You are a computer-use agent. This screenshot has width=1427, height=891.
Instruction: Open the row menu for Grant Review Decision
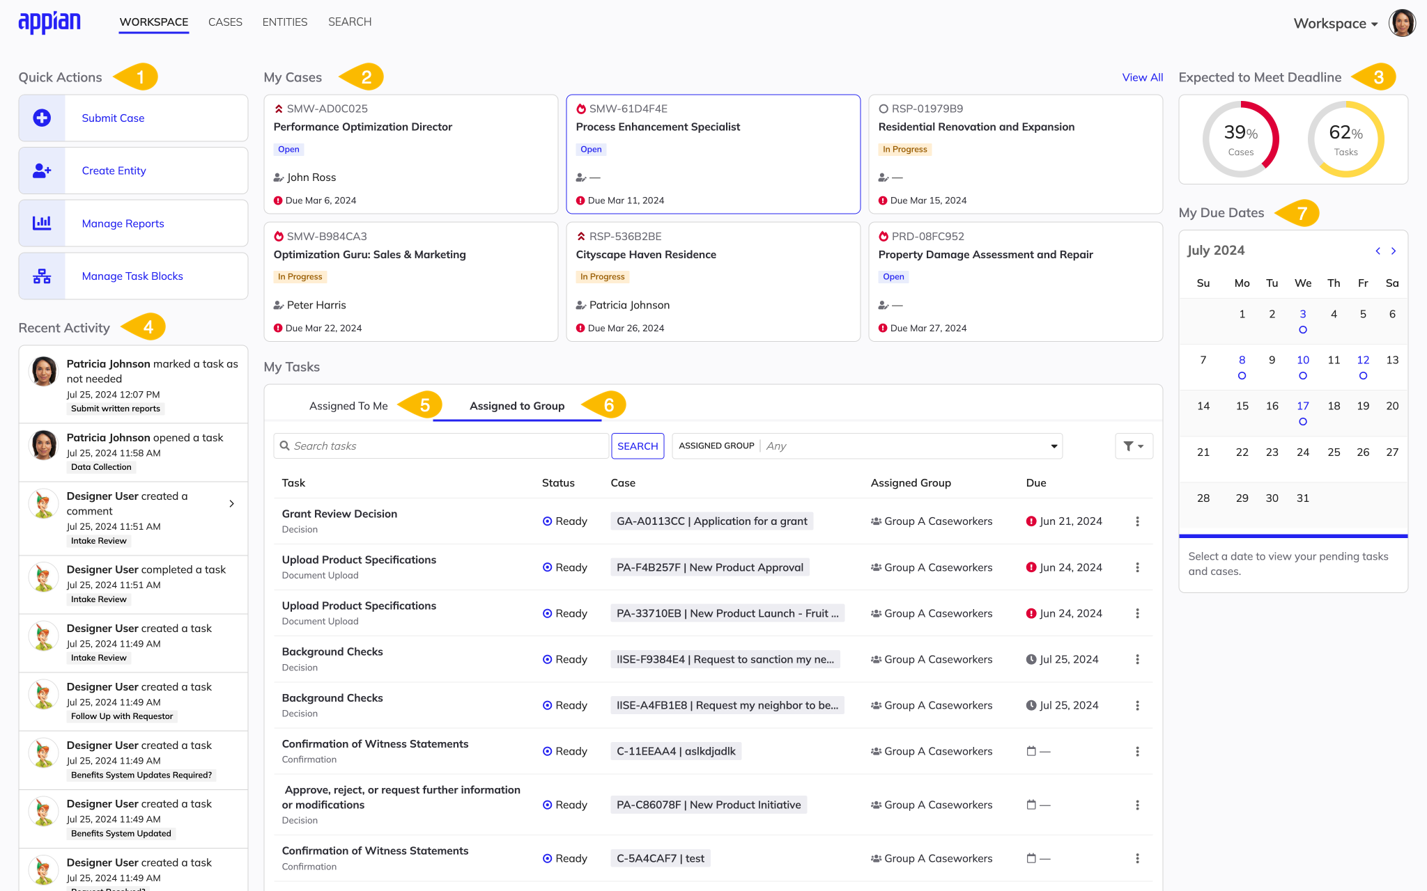click(1137, 521)
